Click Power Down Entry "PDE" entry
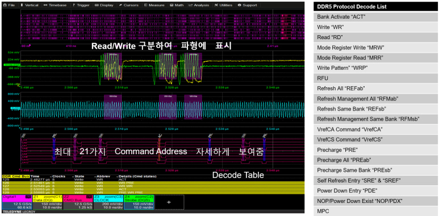The width and height of the screenshot is (439, 216). [x=376, y=190]
